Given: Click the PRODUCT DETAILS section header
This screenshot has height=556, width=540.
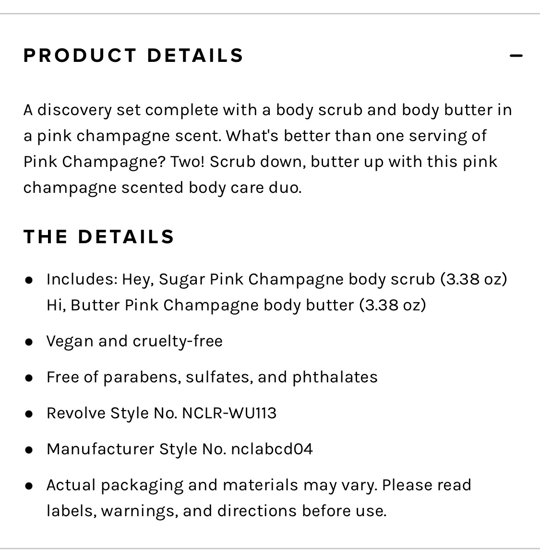Looking at the screenshot, I should point(133,56).
